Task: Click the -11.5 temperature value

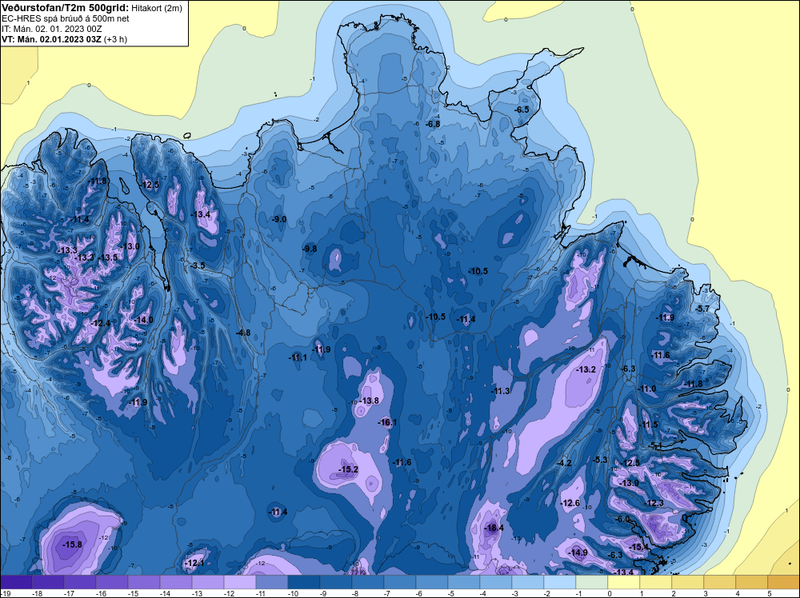Action: (x=649, y=425)
